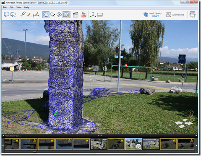
Task: Click the photo strip left scroll arrow
Action: tap(3, 146)
